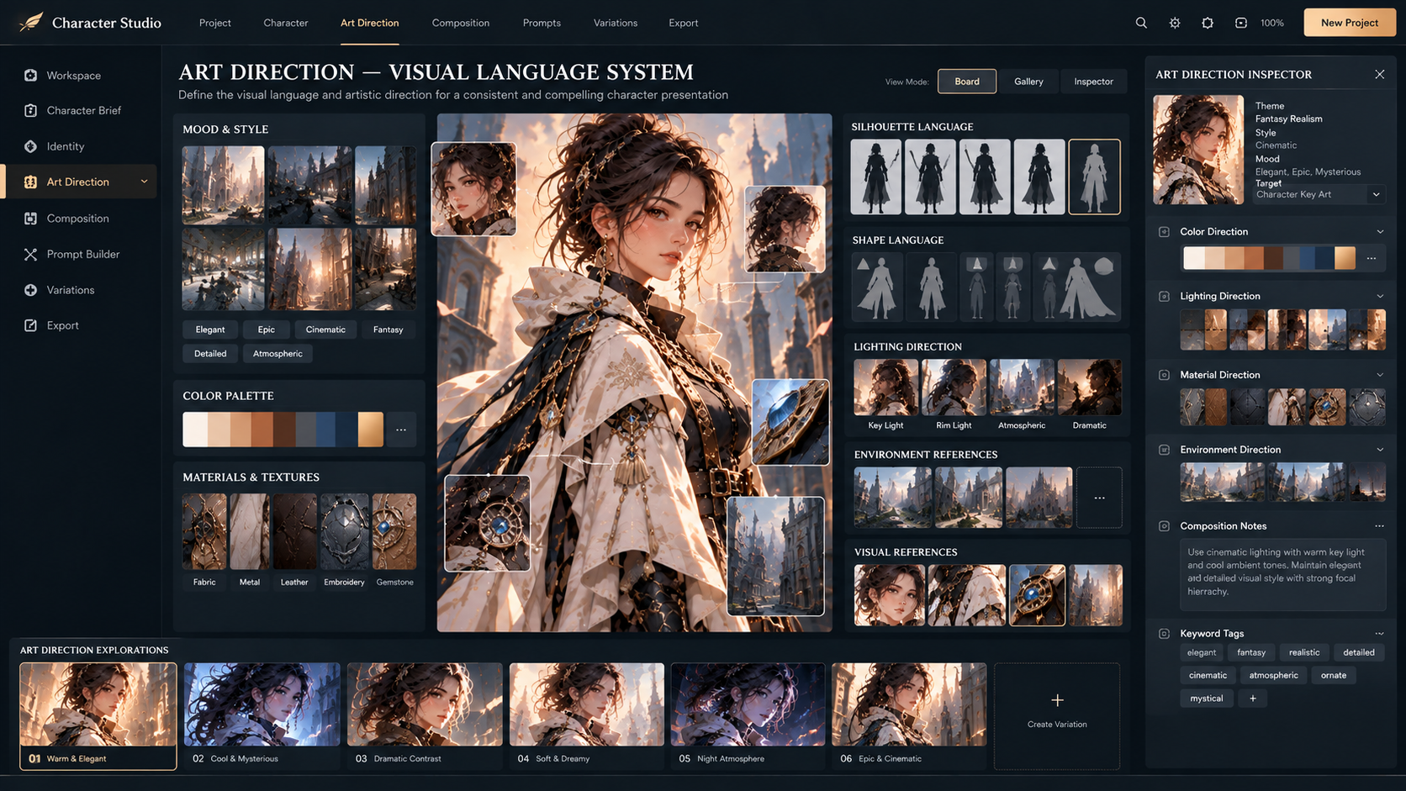Close the Art Direction Inspector panel
This screenshot has width=1406, height=791.
coord(1379,74)
